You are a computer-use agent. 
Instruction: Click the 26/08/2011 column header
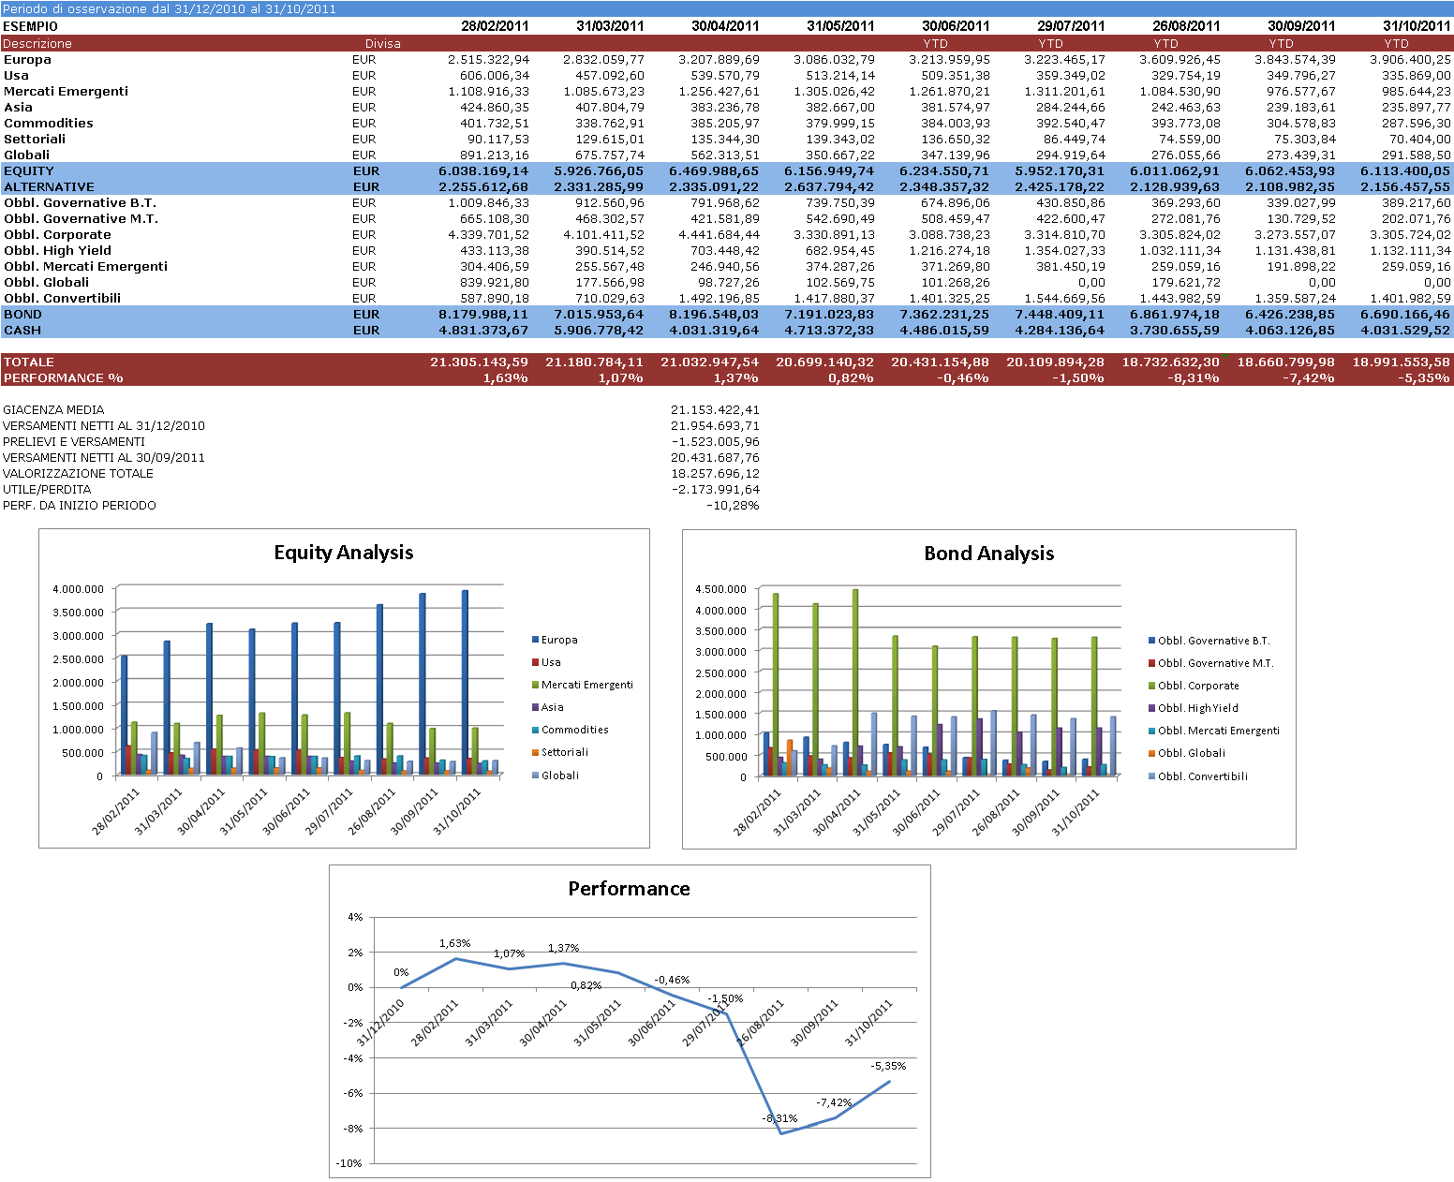point(1186,26)
